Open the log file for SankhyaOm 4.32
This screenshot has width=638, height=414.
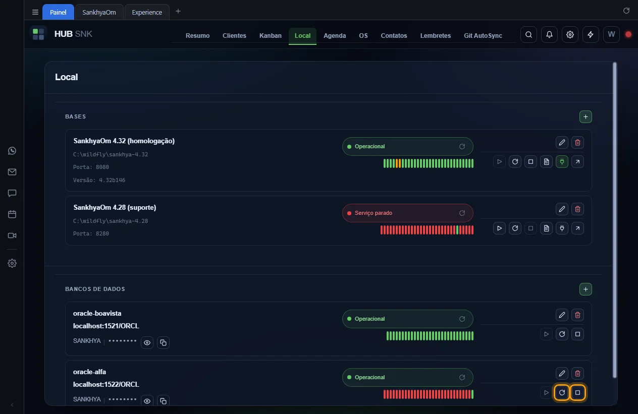click(546, 162)
